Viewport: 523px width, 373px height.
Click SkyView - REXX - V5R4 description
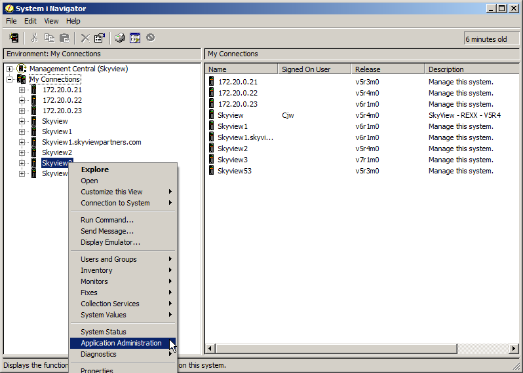point(465,115)
